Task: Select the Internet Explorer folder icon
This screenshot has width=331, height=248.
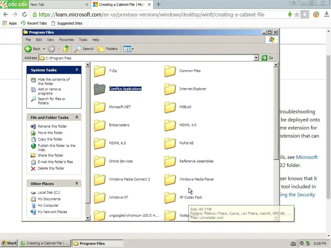Action: click(170, 89)
